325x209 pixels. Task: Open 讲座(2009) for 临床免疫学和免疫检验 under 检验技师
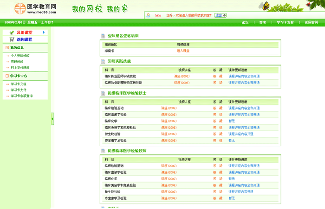[169, 185]
